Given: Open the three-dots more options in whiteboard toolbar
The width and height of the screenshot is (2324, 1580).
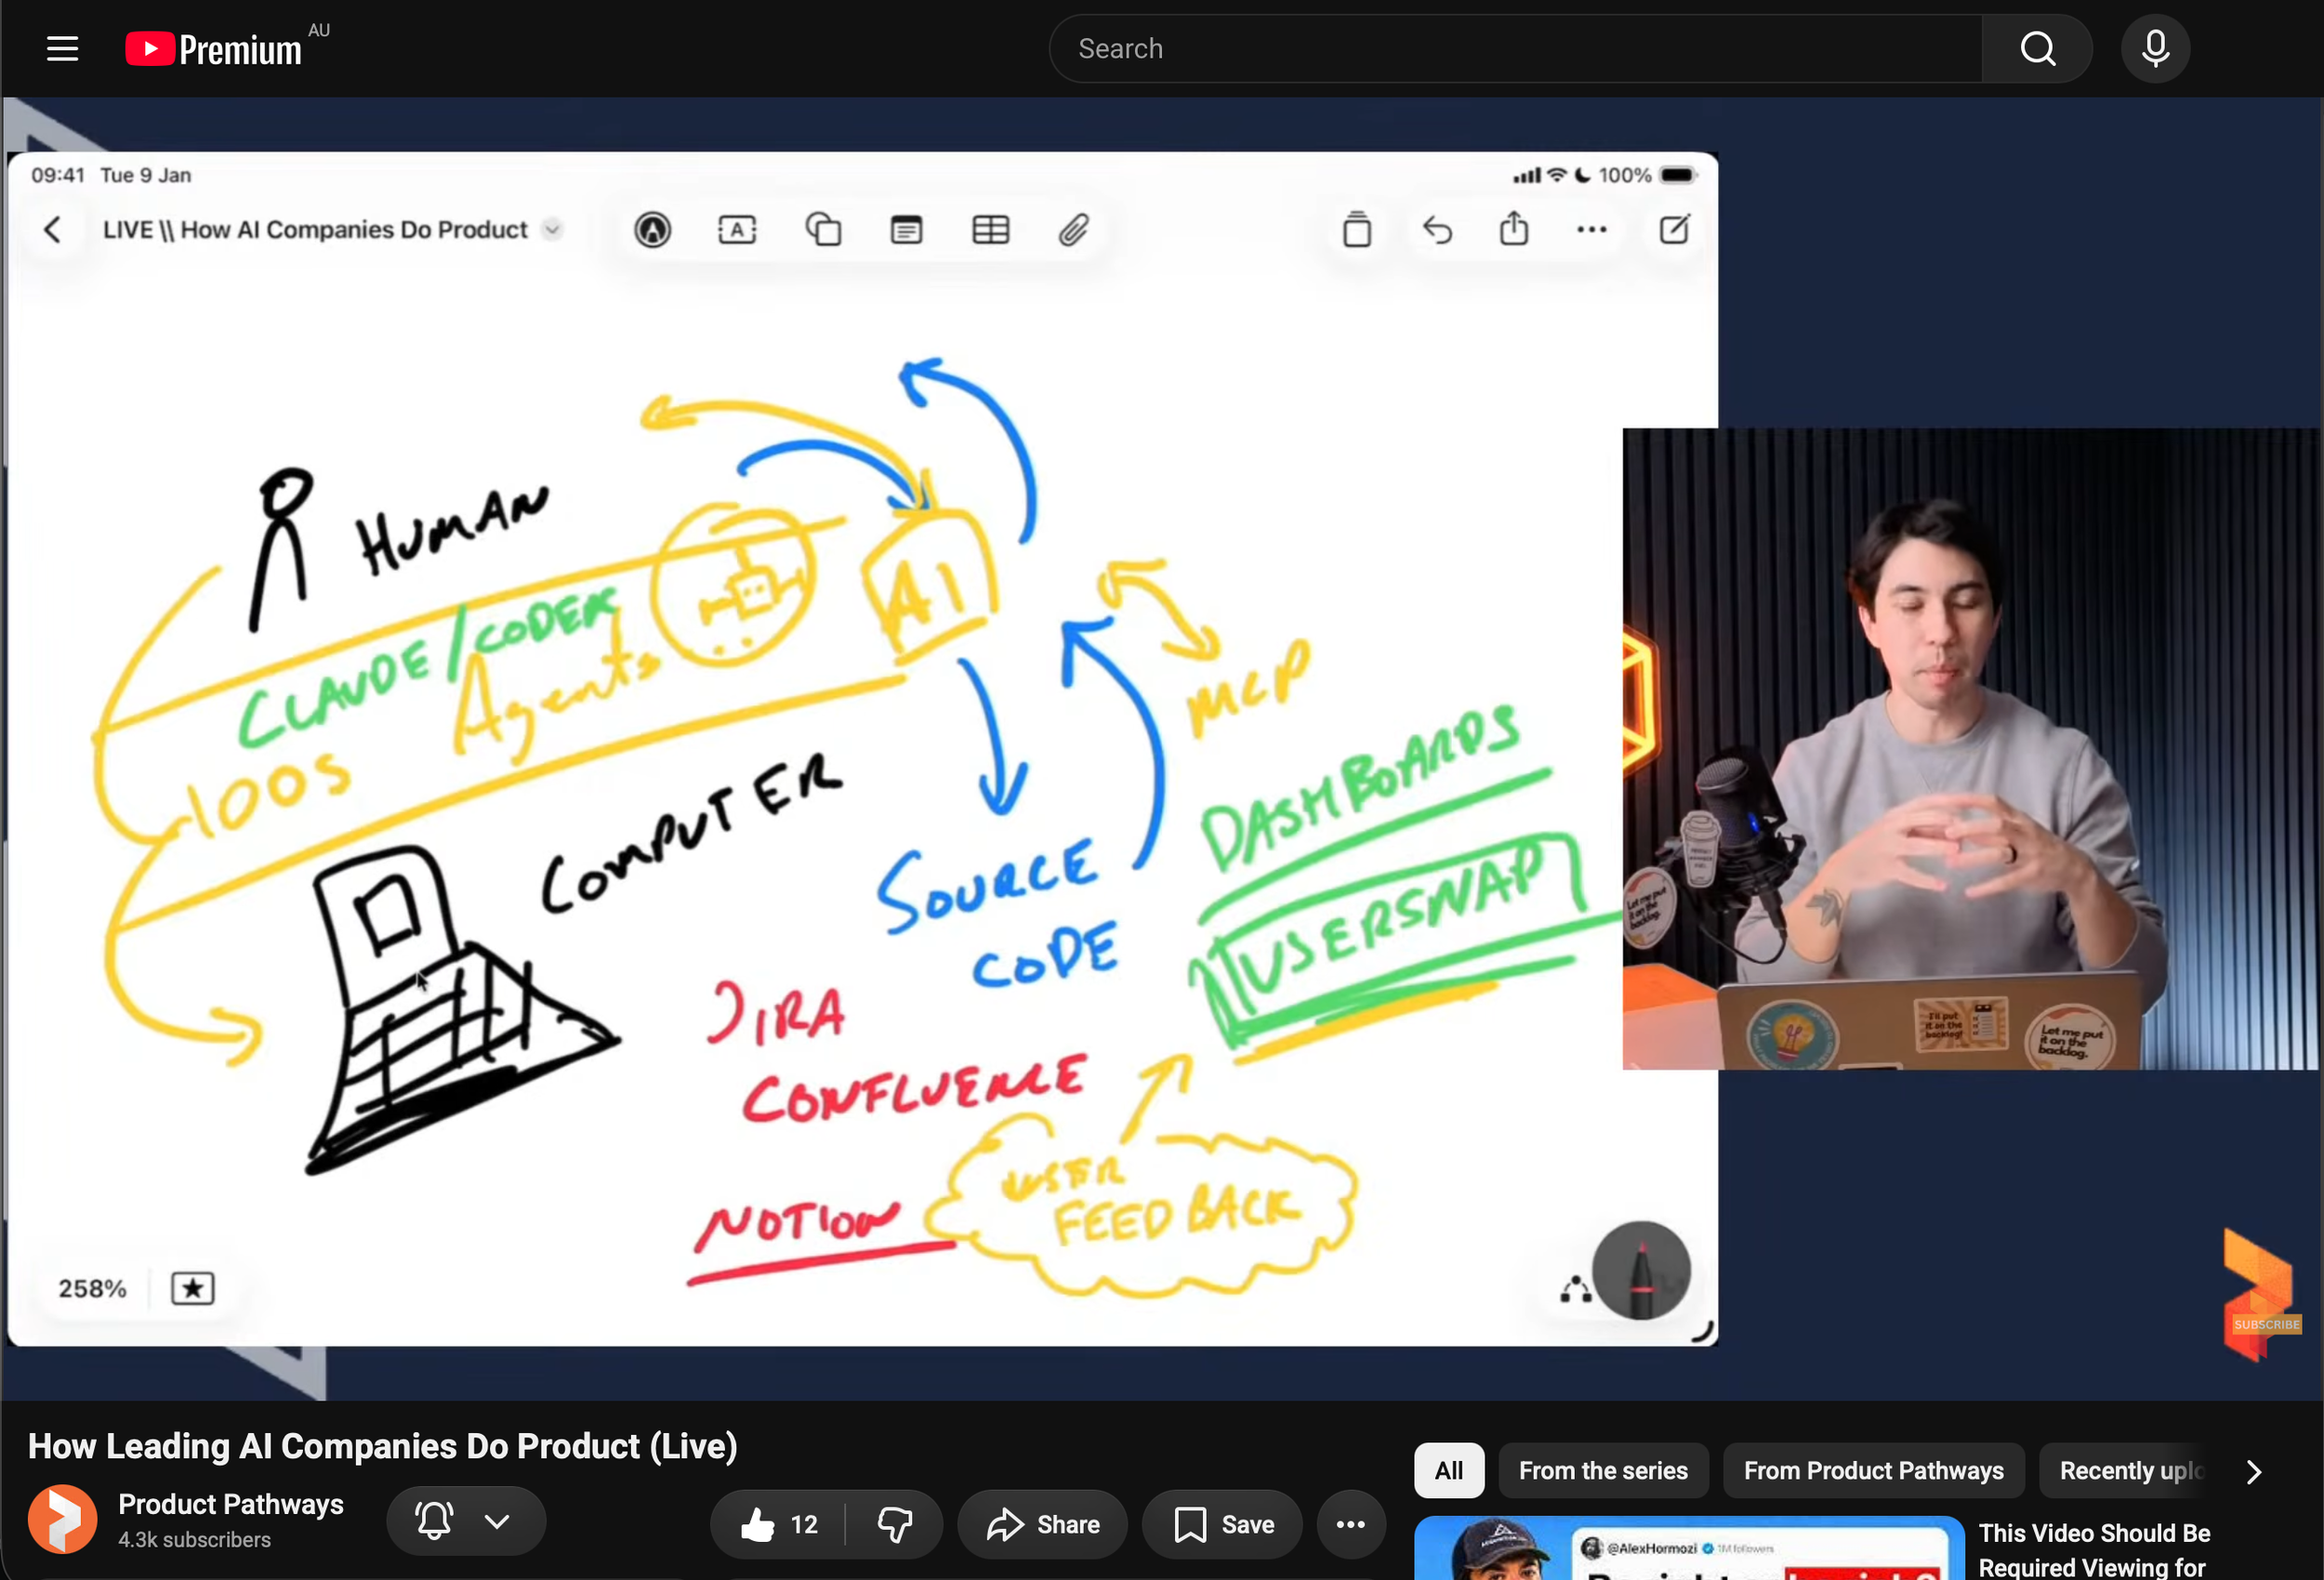Looking at the screenshot, I should [x=1591, y=230].
